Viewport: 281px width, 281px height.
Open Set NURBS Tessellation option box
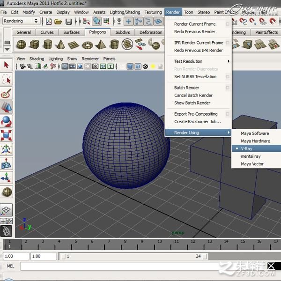(228, 77)
